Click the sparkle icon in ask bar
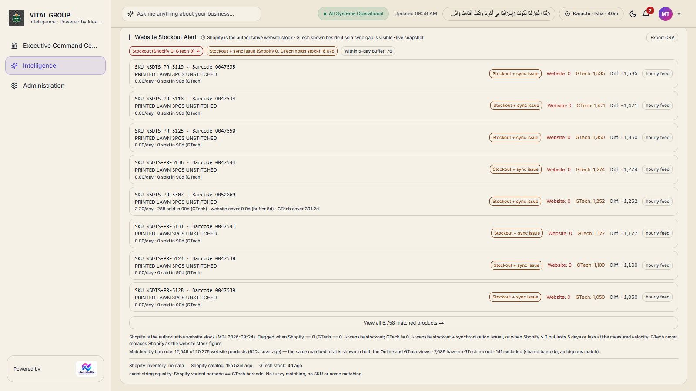Screen dimensions: 696x391 click(x=130, y=14)
